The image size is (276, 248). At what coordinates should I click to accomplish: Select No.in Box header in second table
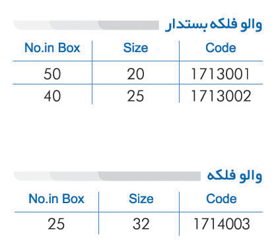(56, 199)
